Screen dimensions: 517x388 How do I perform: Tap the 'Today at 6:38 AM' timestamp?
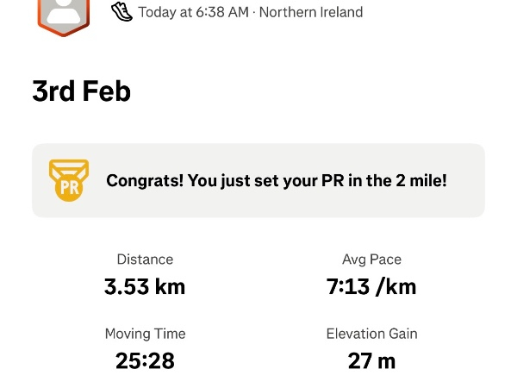(x=193, y=13)
